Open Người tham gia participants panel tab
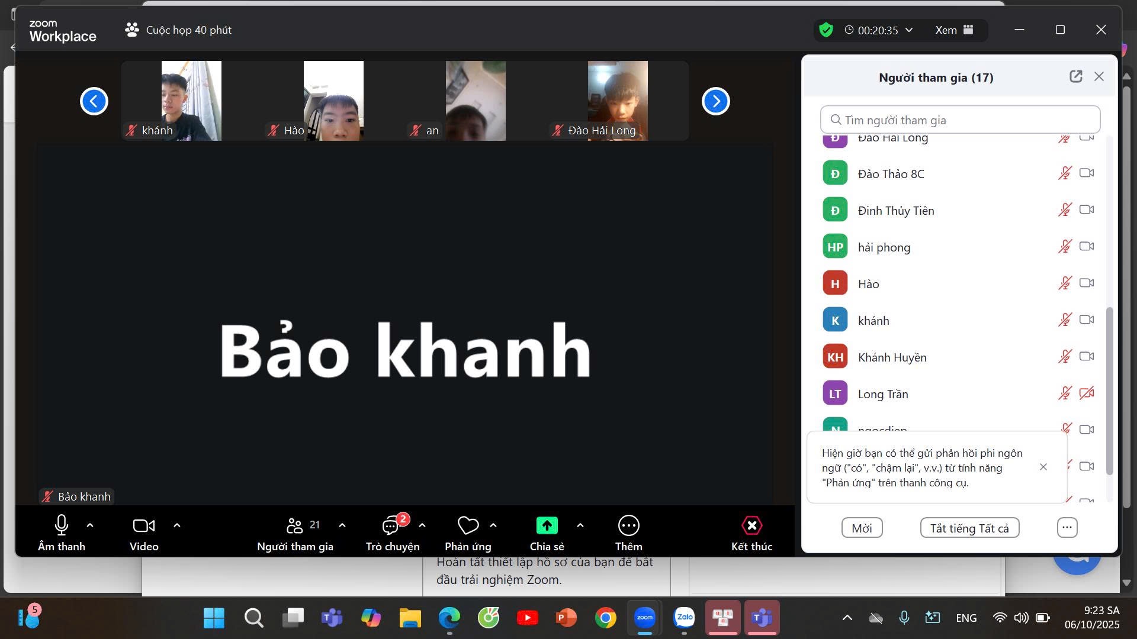The height and width of the screenshot is (639, 1137). click(x=295, y=525)
